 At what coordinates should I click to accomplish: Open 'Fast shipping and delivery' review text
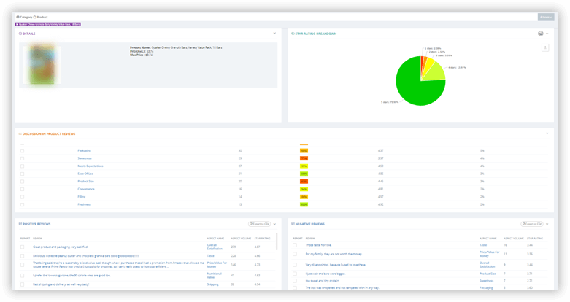point(61,284)
